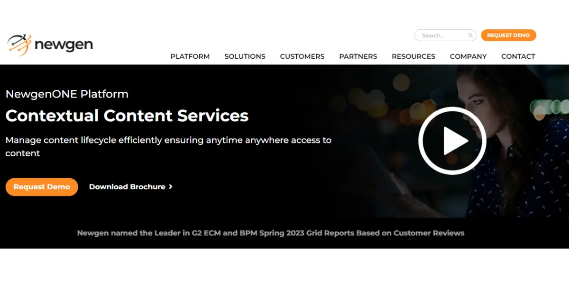The height and width of the screenshot is (284, 569).
Task: Click the orange Request Demo hero button
Action: pyautogui.click(x=42, y=187)
